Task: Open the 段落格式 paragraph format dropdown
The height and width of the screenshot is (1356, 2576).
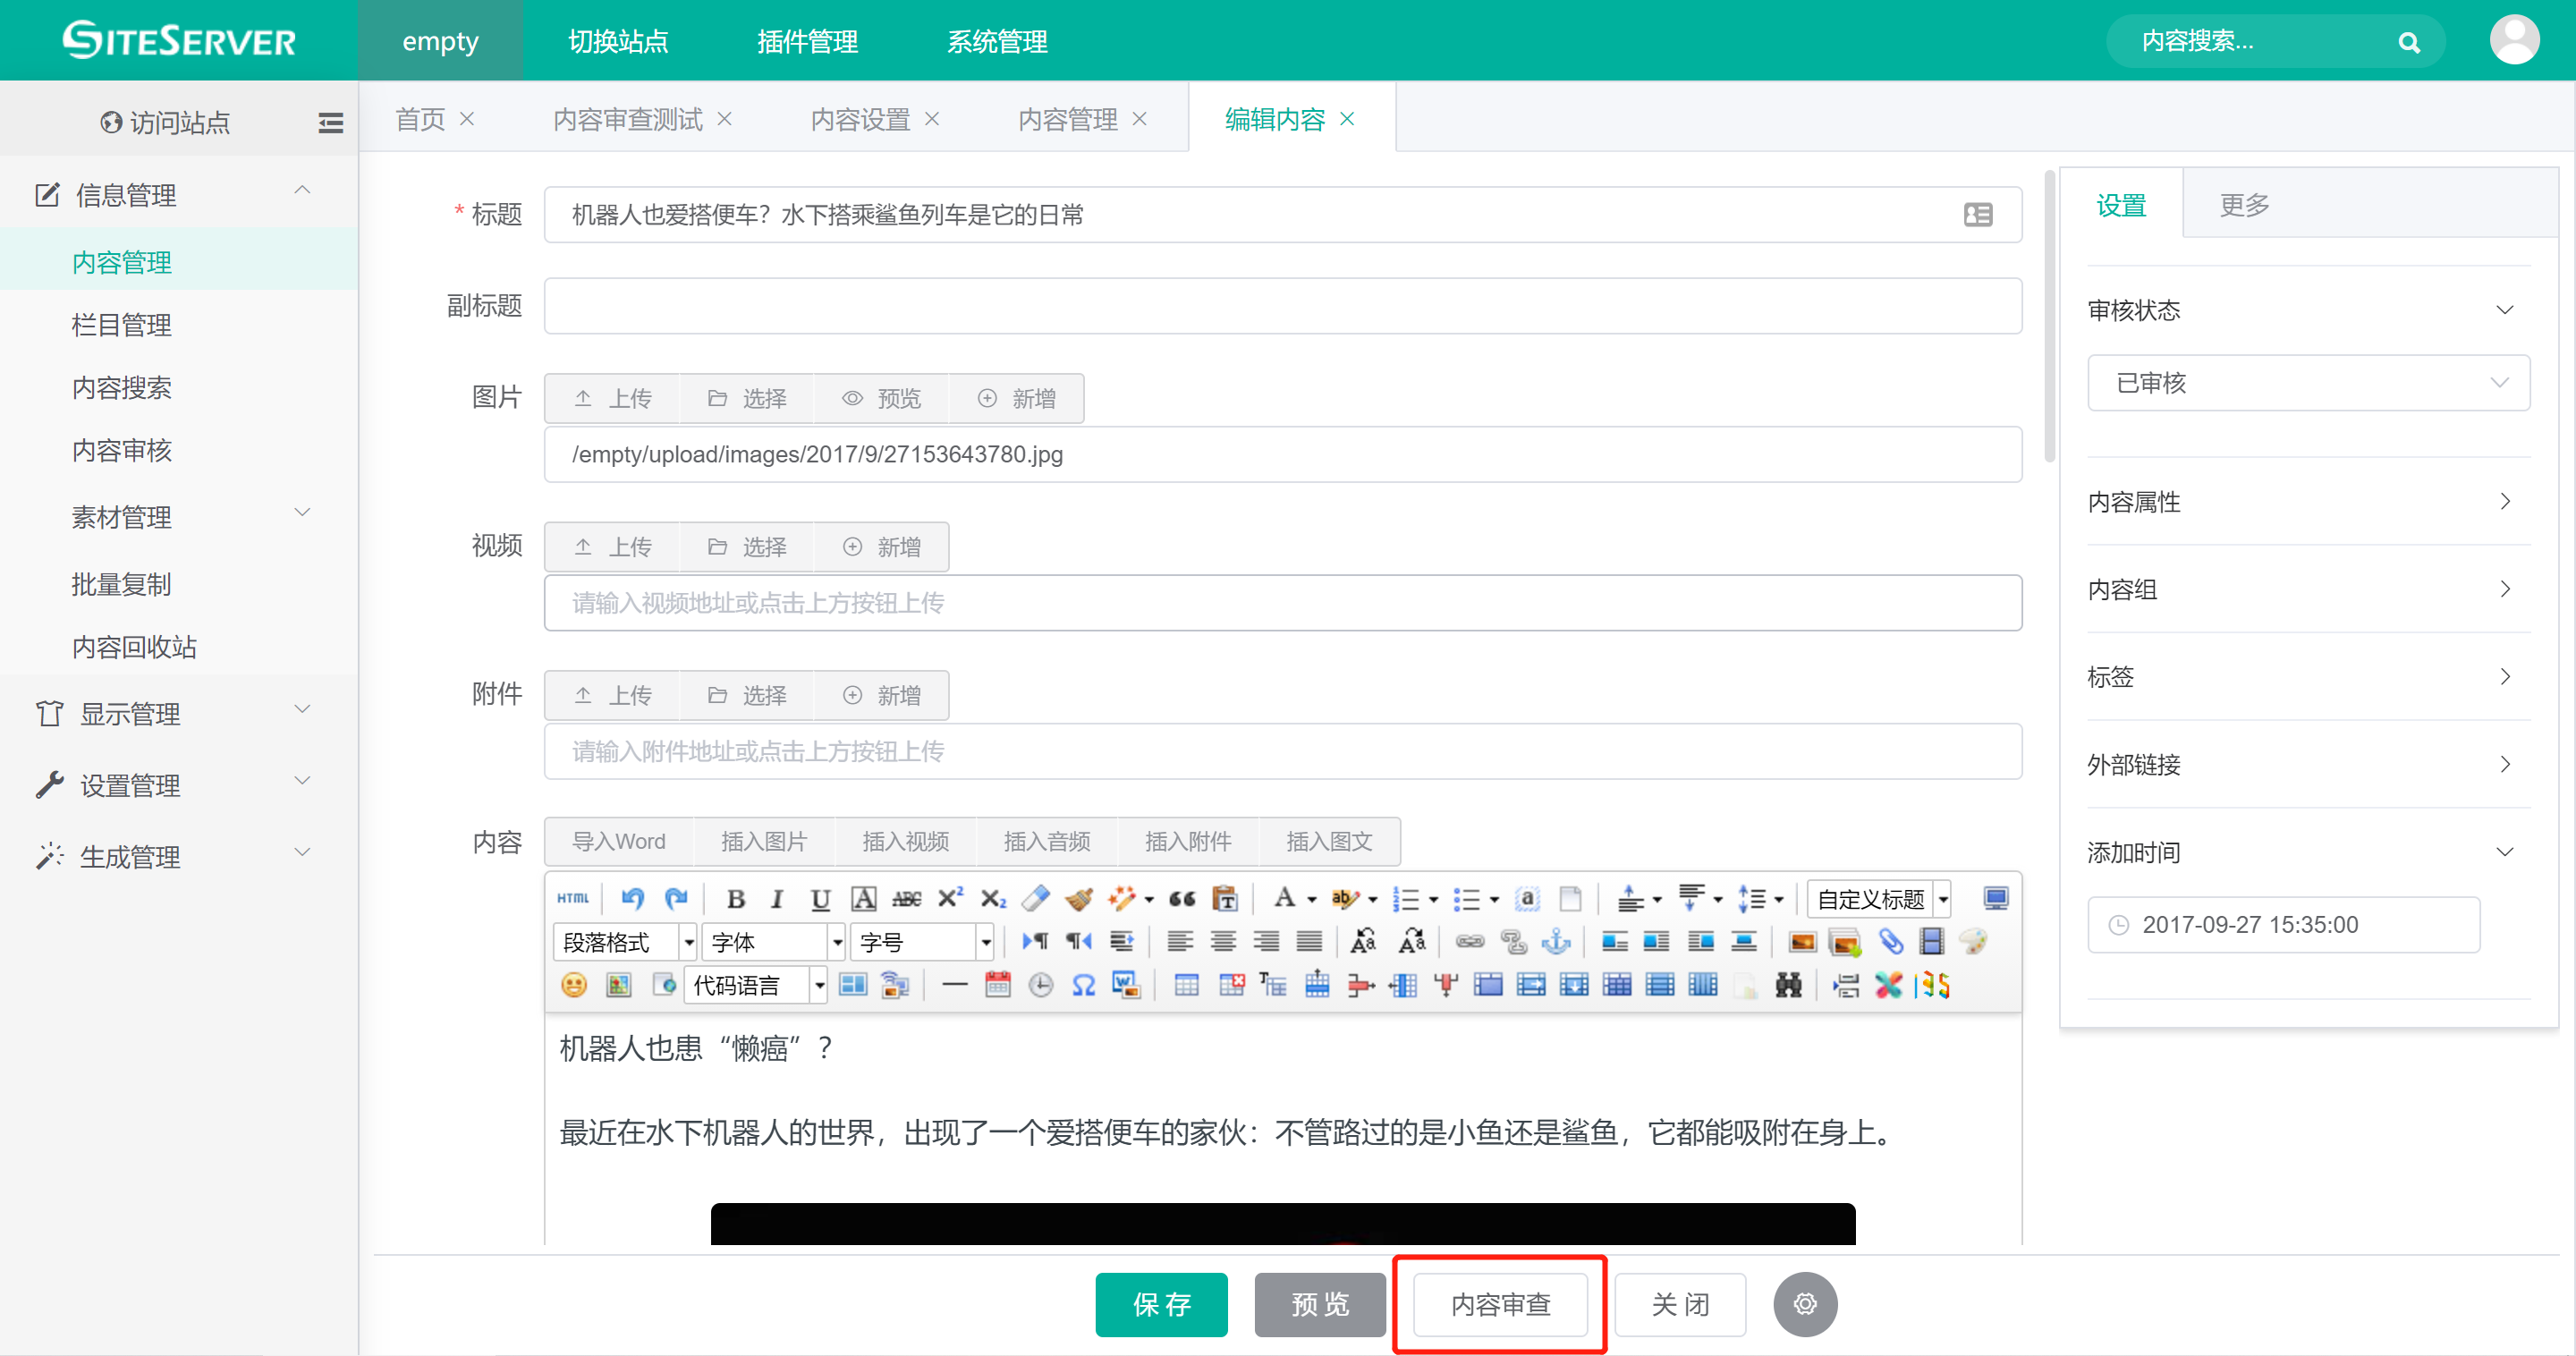Action: [x=624, y=941]
